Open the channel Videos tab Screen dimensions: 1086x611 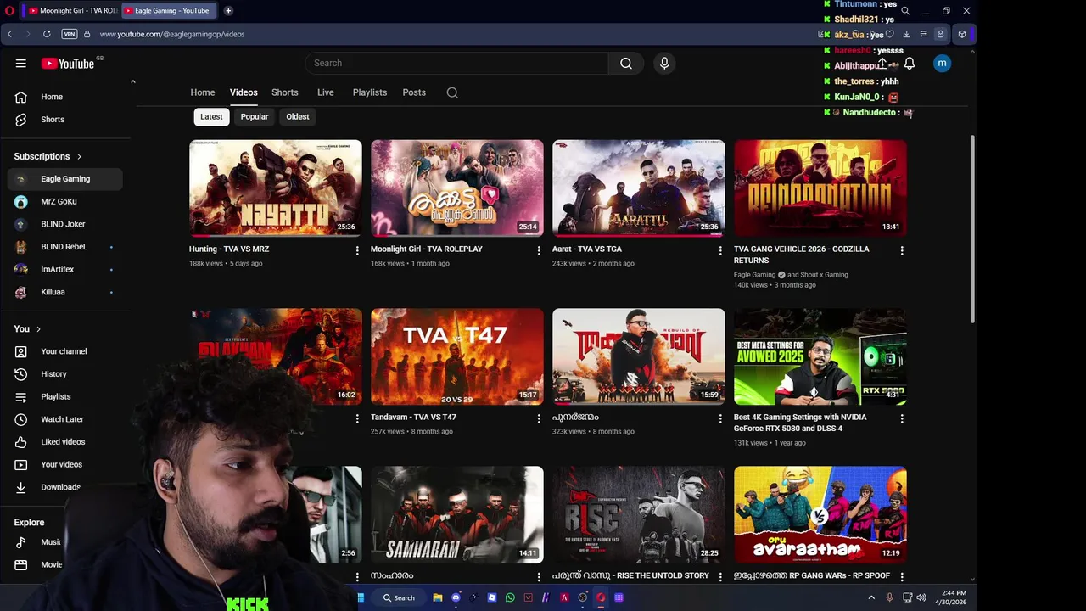pyautogui.click(x=244, y=92)
